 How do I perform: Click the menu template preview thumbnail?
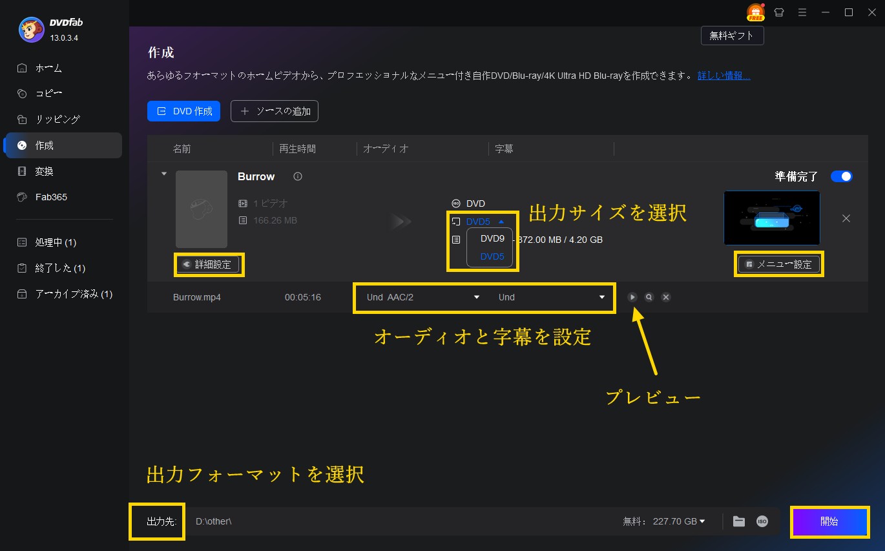click(772, 218)
